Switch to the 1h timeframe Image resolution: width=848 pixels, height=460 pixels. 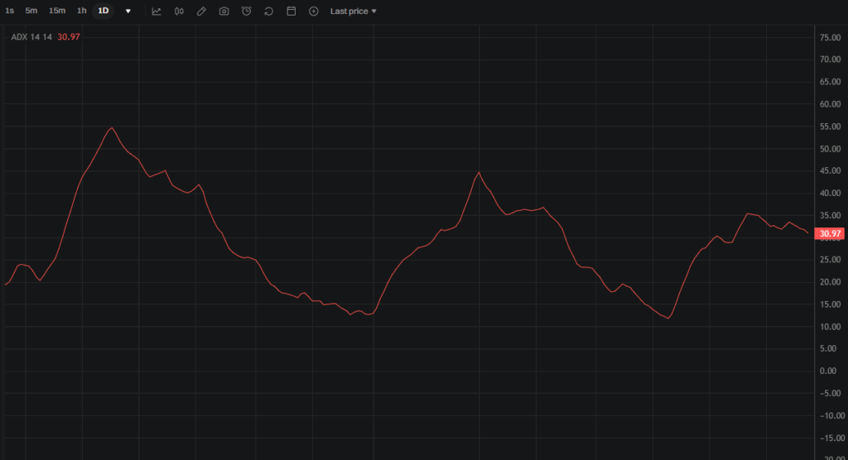point(81,11)
